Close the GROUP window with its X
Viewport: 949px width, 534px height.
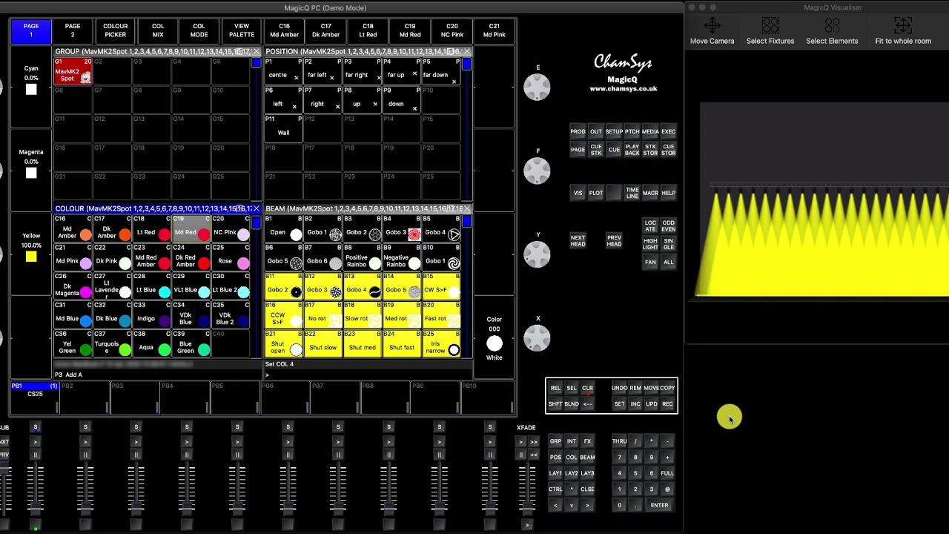[257, 52]
